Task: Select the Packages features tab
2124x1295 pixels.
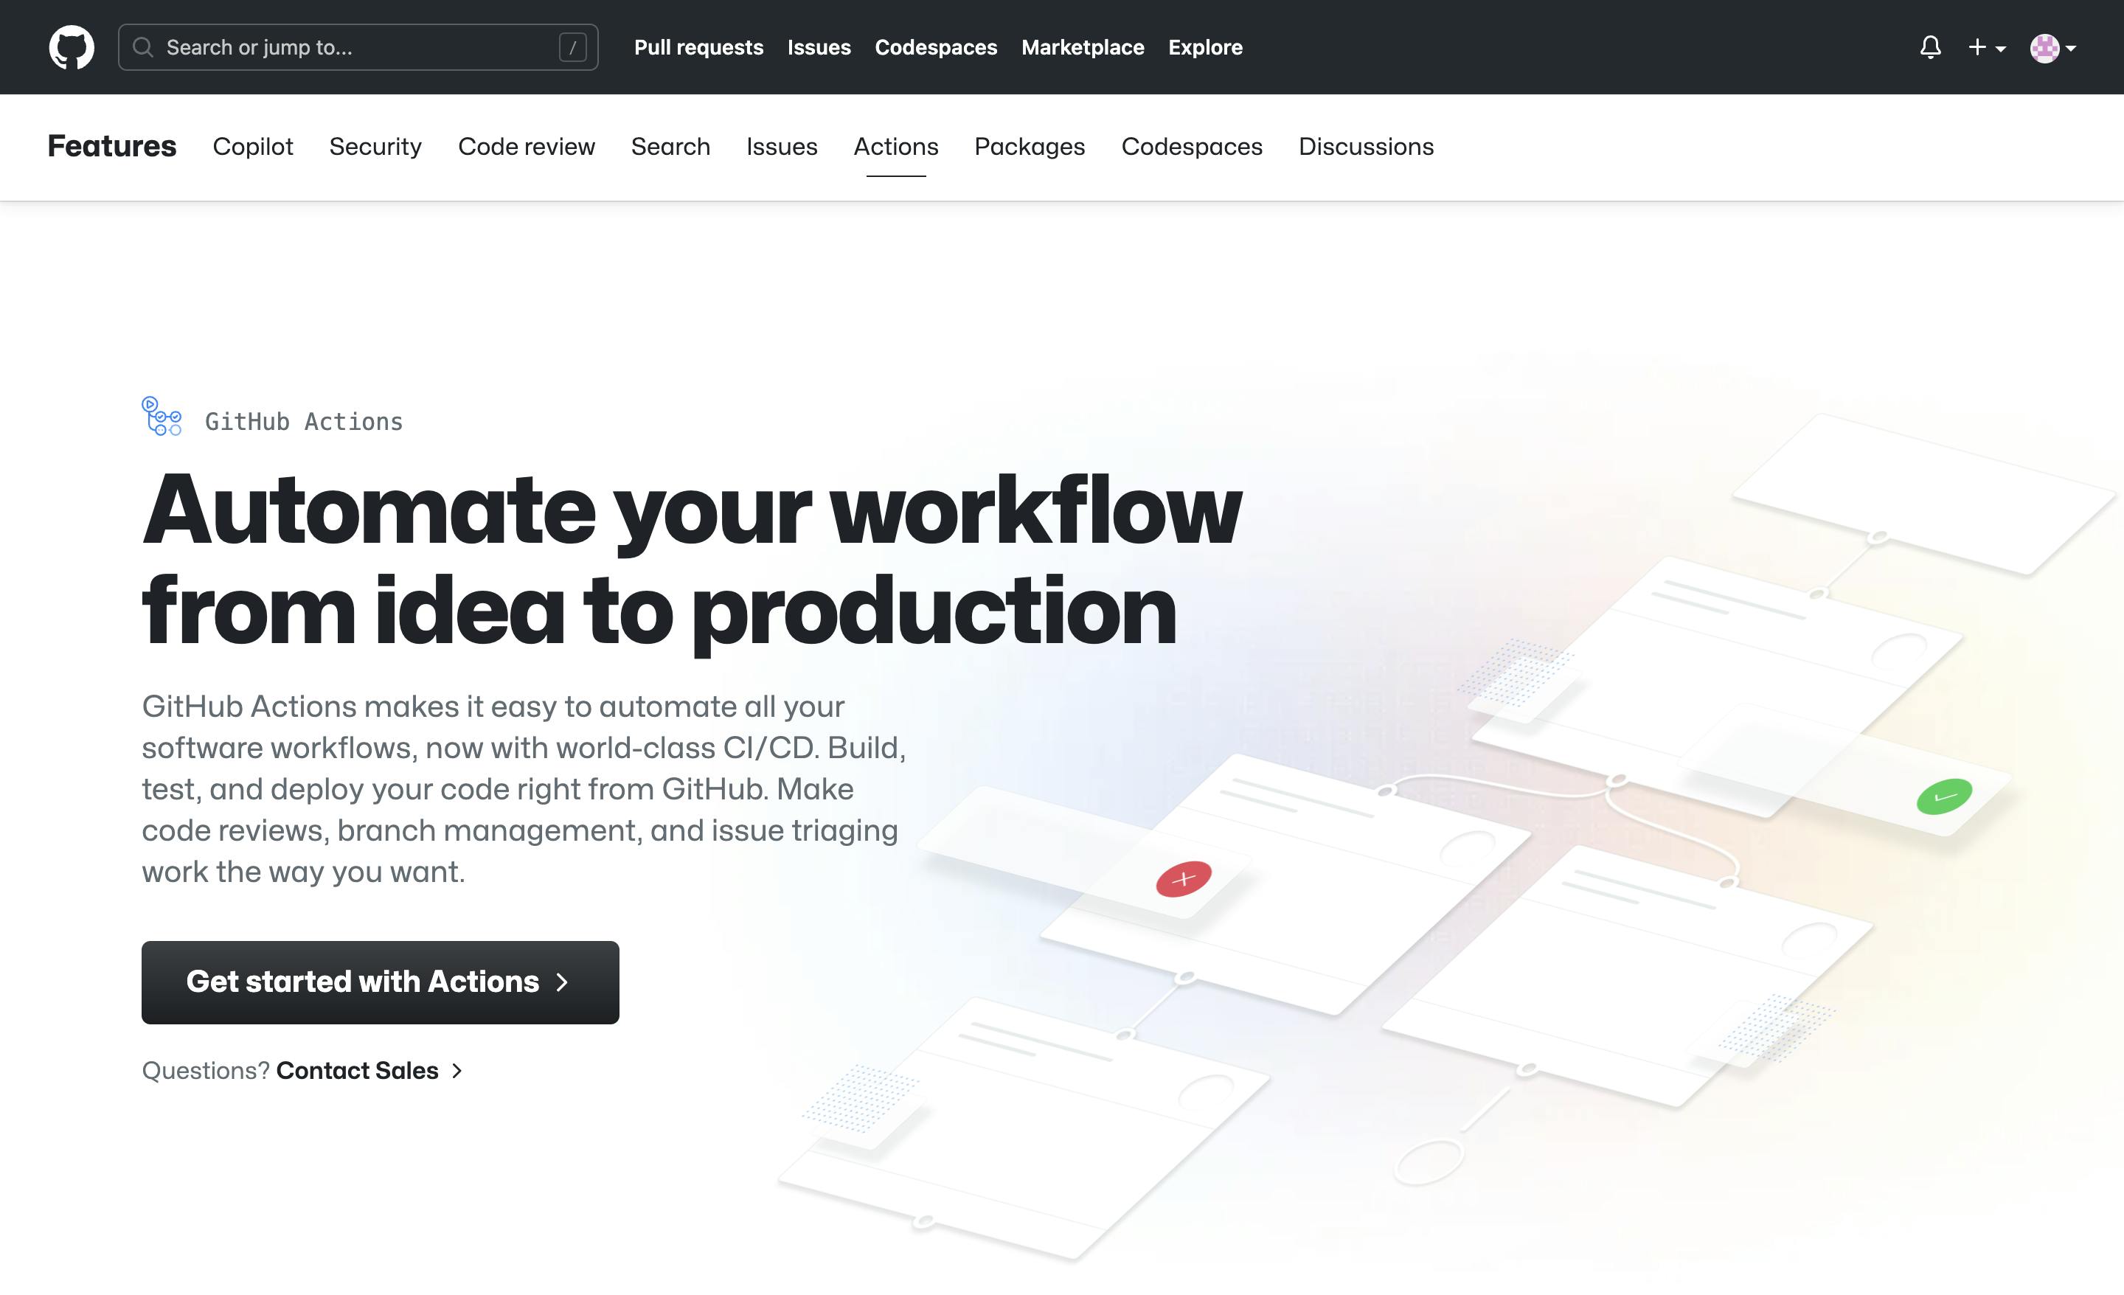Action: [x=1030, y=147]
